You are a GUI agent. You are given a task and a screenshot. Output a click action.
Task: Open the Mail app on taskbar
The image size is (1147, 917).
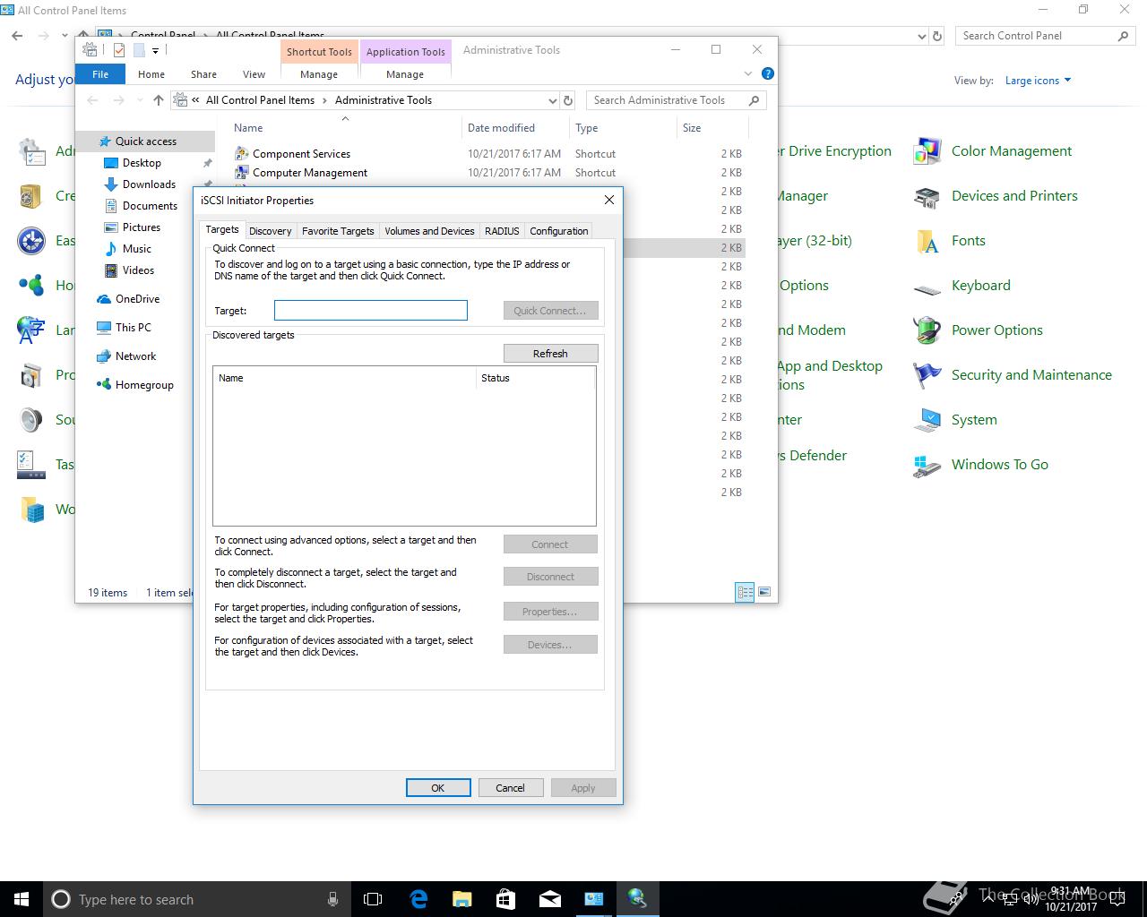pyautogui.click(x=550, y=899)
